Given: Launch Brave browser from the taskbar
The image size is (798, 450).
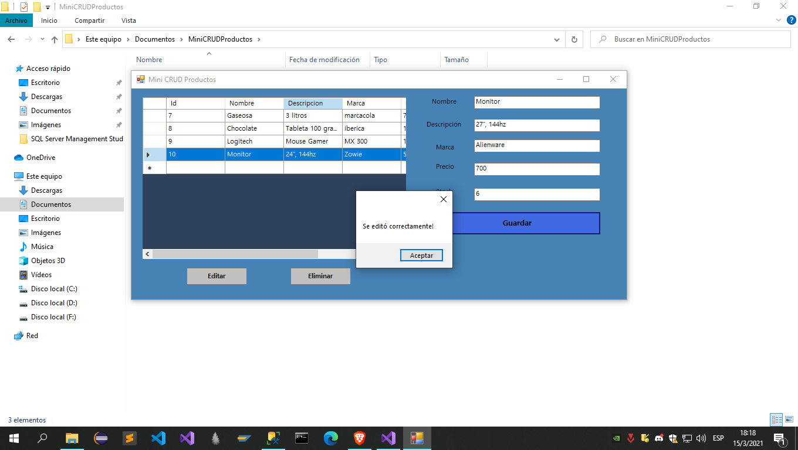Looking at the screenshot, I should pos(359,438).
